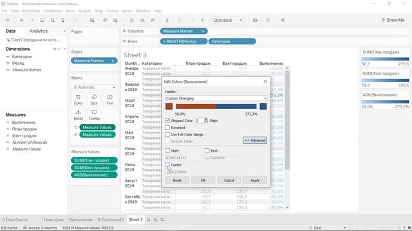Click the Undo back arrow in toolbar
The image size is (412, 231).
(x=22, y=20)
